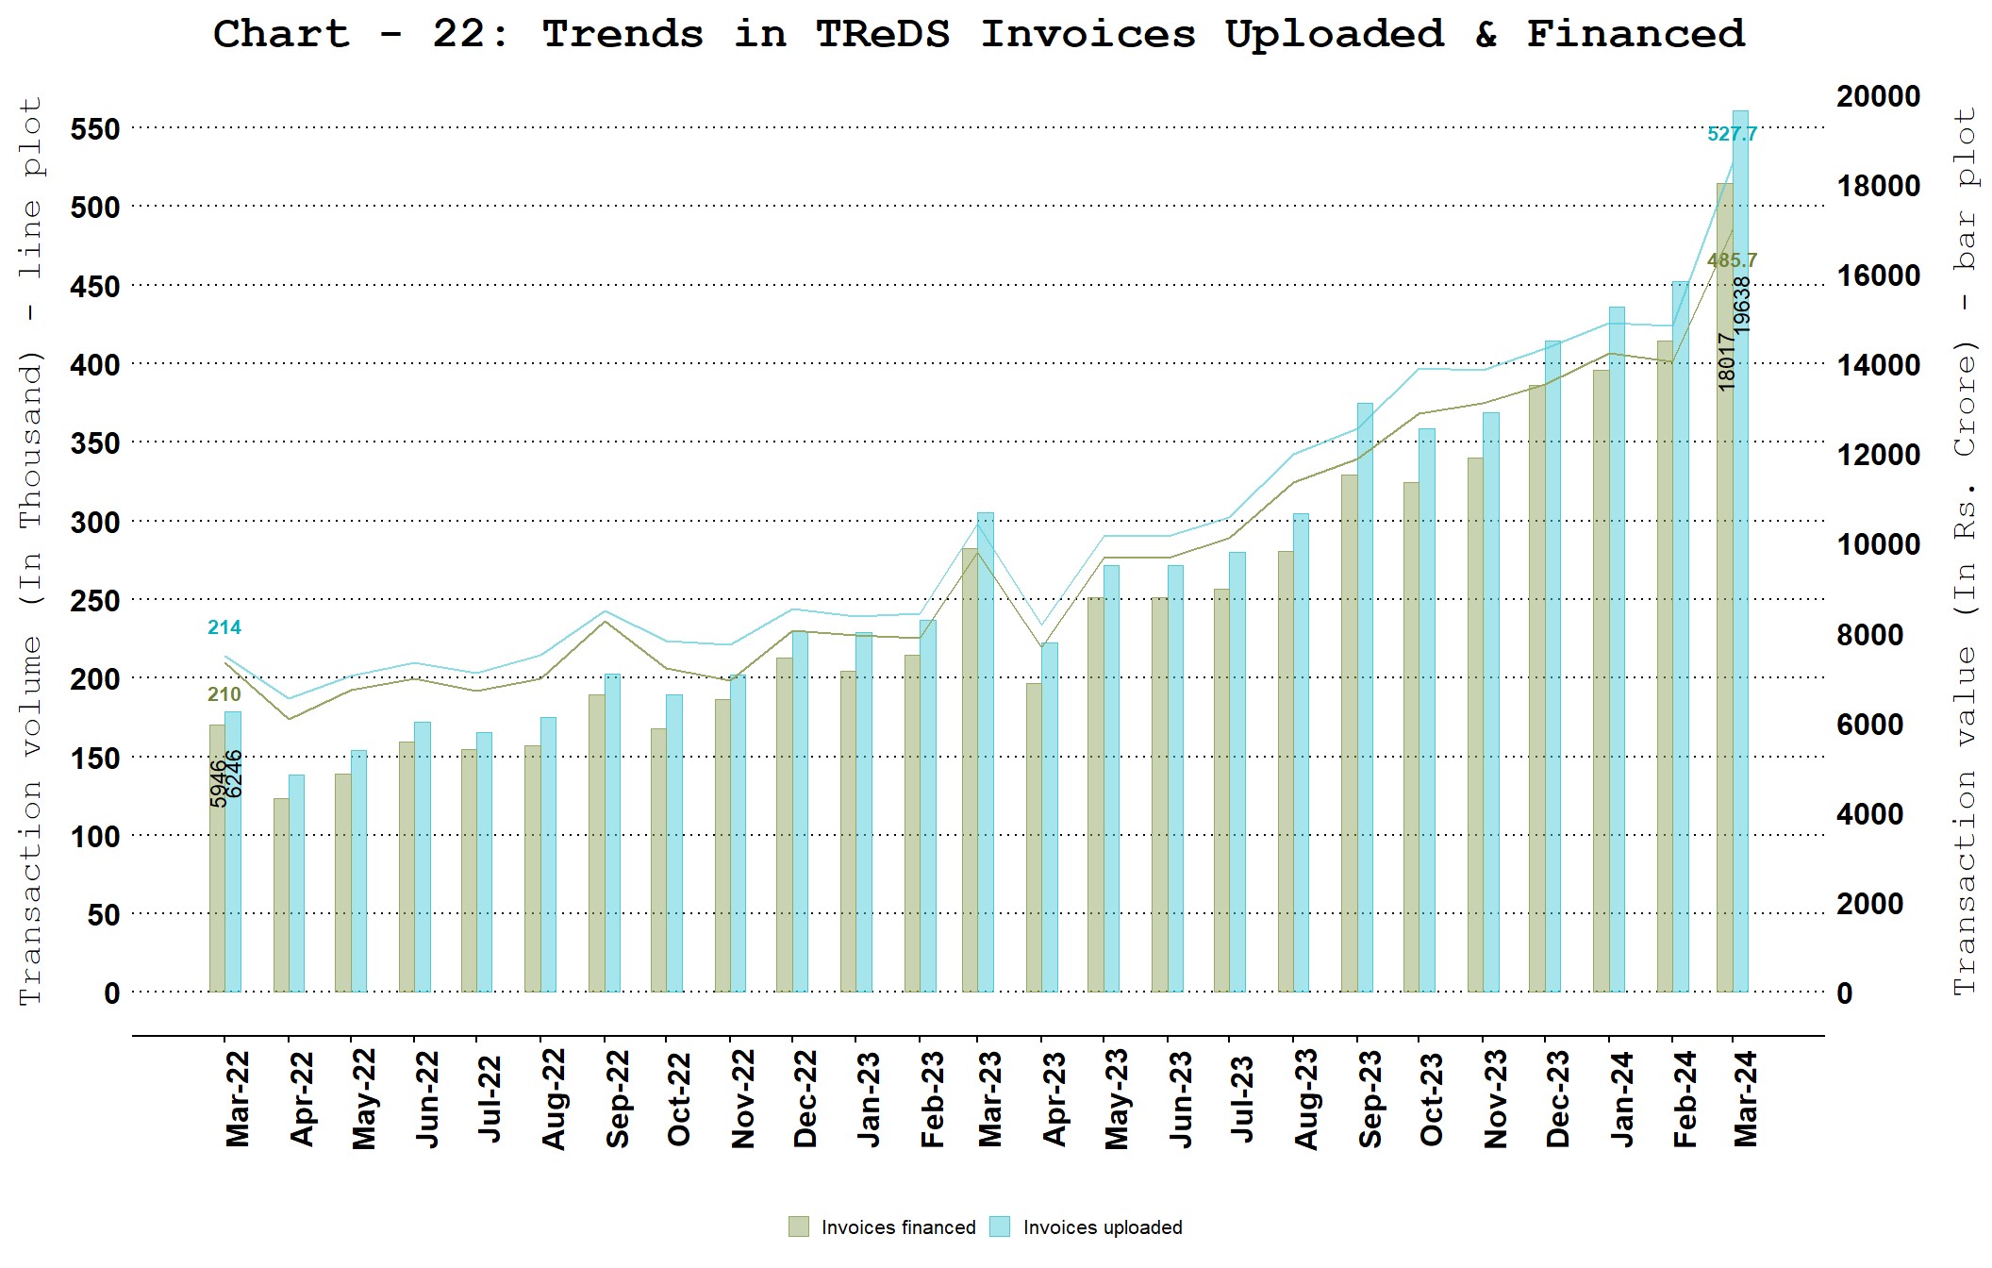
Task: Click the 2000 right axis tick label
Action: tap(1869, 903)
